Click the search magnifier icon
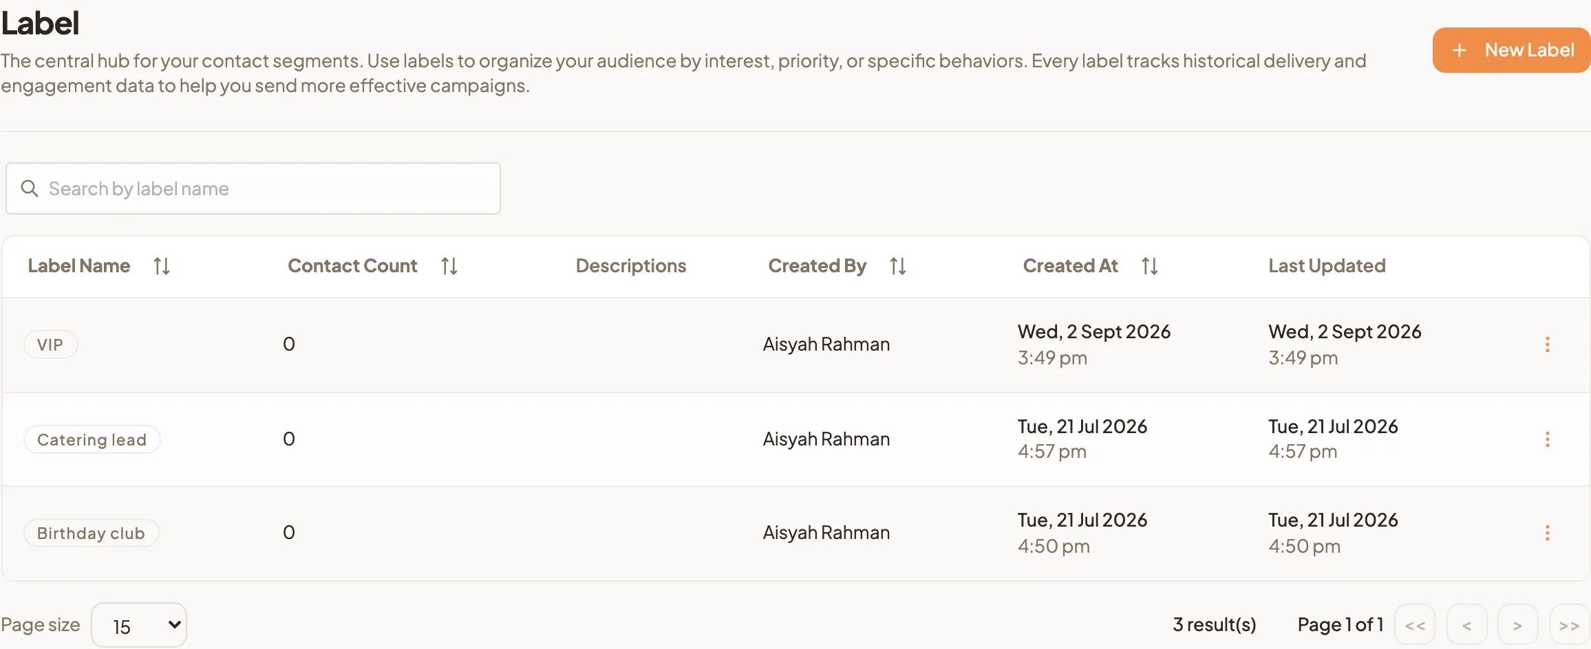Viewport: 1591px width, 649px height. pos(30,188)
